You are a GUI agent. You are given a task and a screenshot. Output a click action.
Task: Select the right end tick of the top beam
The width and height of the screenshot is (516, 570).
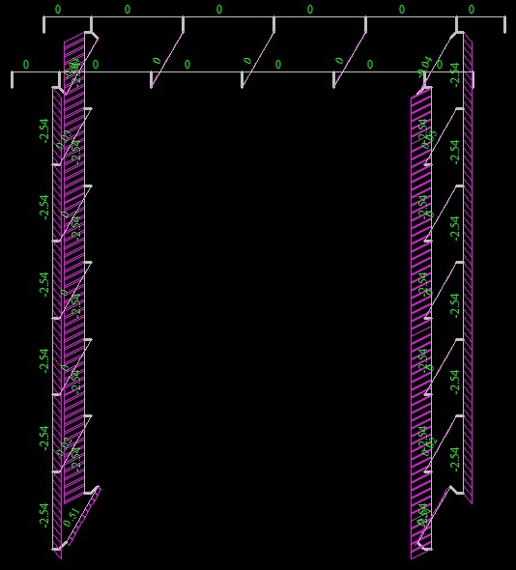point(504,25)
